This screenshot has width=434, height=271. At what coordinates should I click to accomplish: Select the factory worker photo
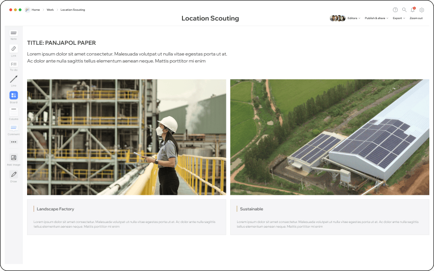126,137
